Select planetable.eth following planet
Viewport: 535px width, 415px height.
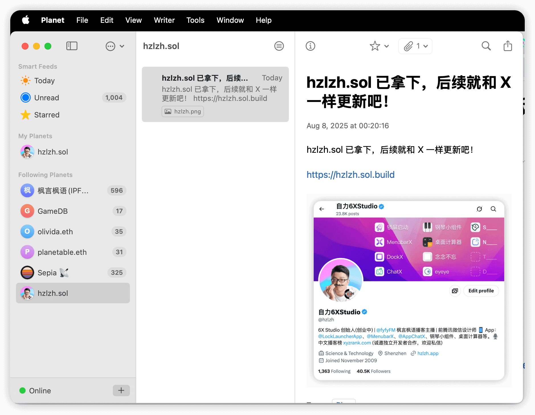pos(73,252)
